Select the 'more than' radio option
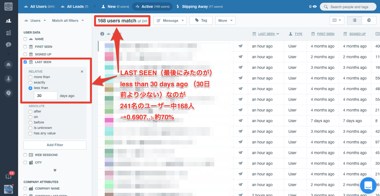This screenshot has width=380, height=196. [30, 77]
